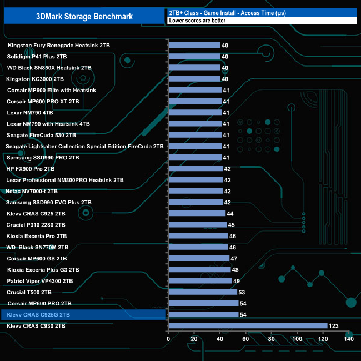Click the Kingston Fury Renegade bar

(x=194, y=45)
